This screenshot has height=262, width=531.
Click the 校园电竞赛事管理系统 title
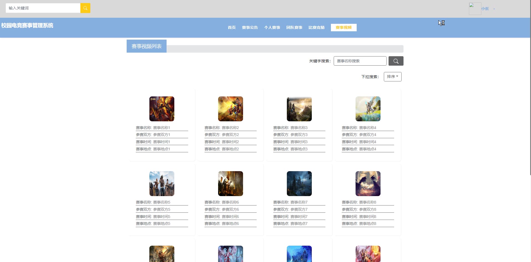[x=27, y=25]
